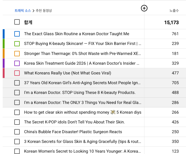Click the 노출수 column header
This screenshot has height=154, width=186.
click(174, 11)
